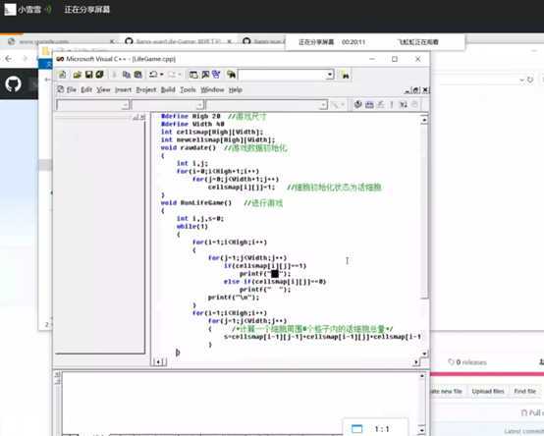Click the Cut toolbar icon
Screen dimensions: 544x436
pos(115,75)
